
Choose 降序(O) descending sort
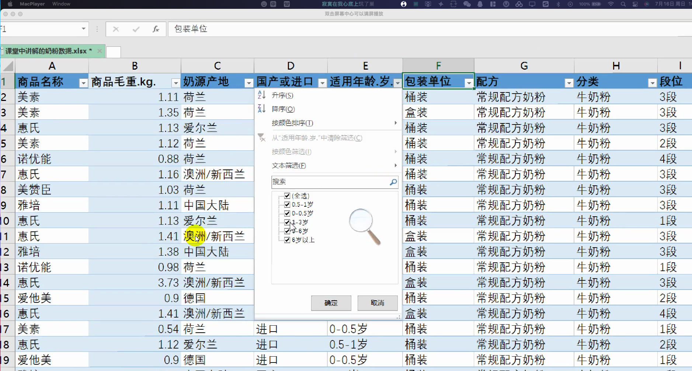coord(328,109)
